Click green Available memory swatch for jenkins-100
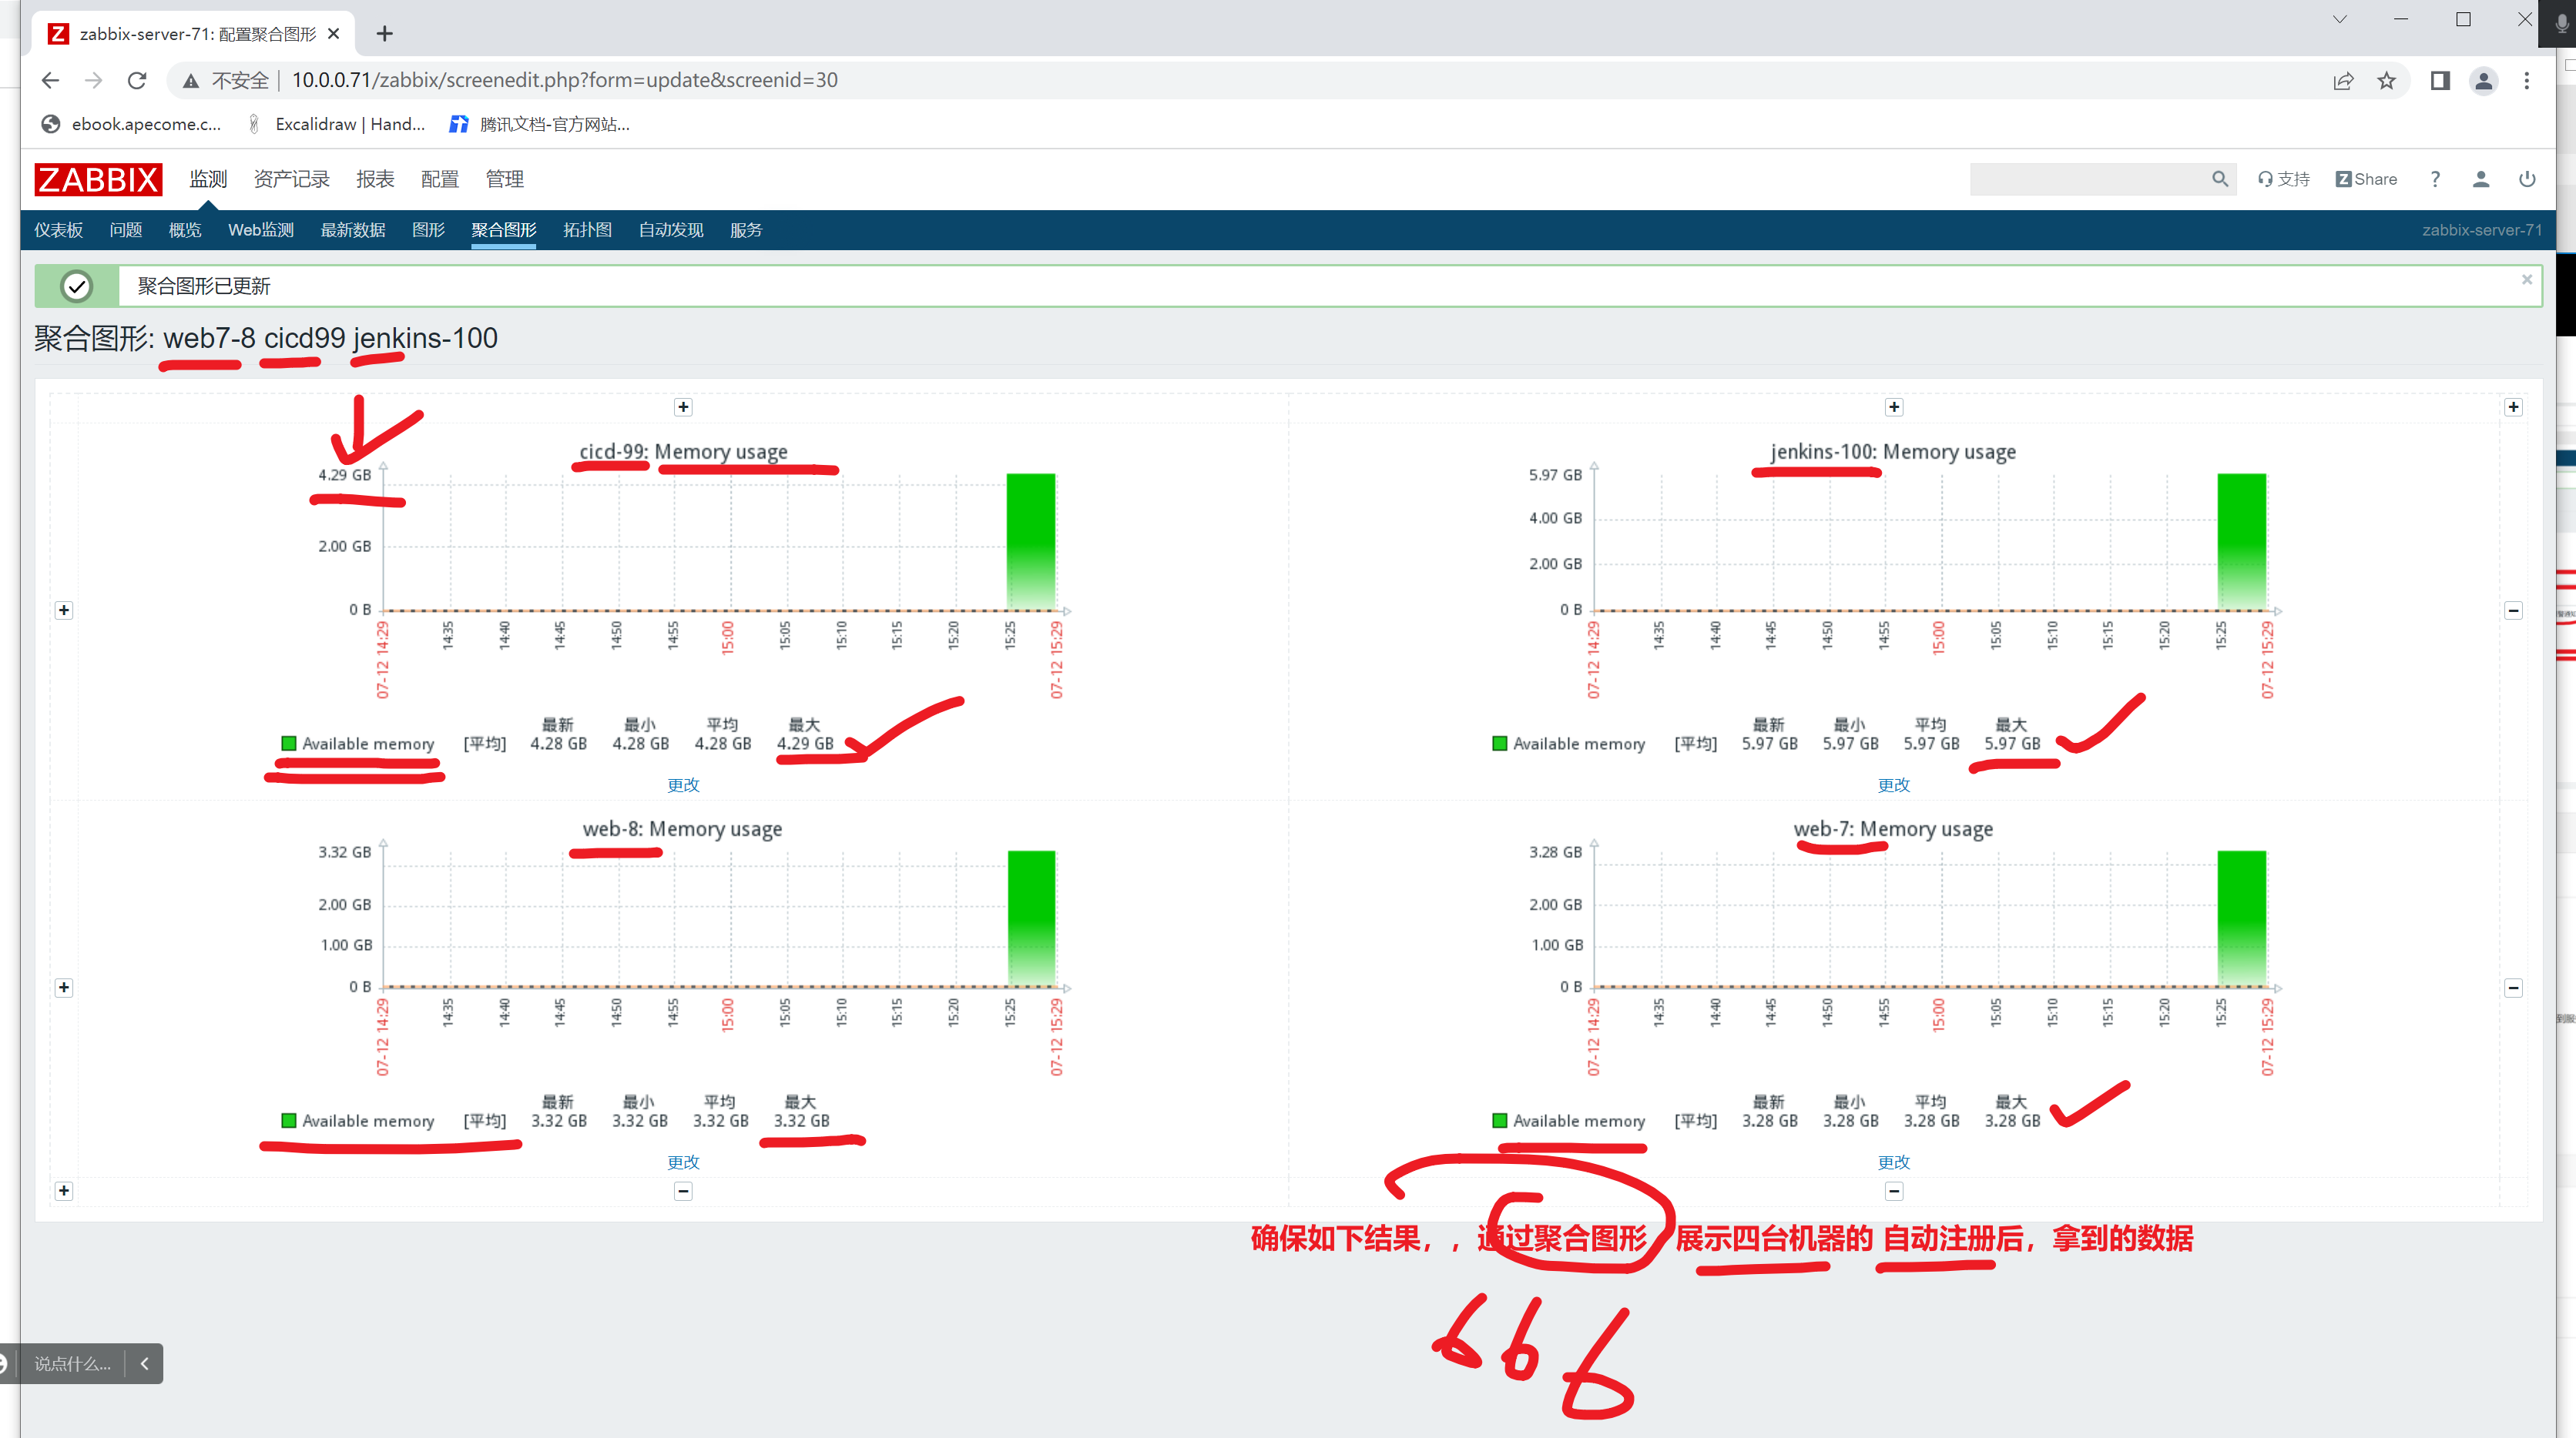 coord(1499,744)
